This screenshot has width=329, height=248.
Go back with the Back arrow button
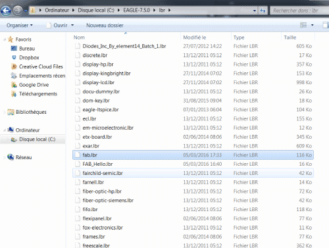pos(6,10)
